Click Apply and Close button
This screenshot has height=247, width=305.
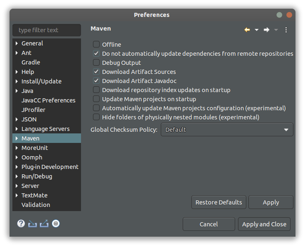pyautogui.click(x=264, y=224)
